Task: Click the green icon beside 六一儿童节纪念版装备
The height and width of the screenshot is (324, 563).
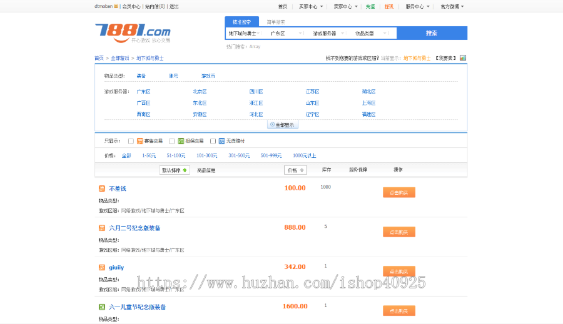Action: tap(102, 307)
